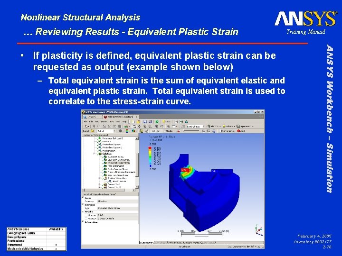Collapse the Definition section in Details
Image resolution: width=342 pixels, height=256 pixels.
click(83, 204)
